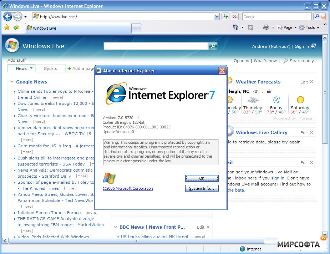The image size is (330, 254).
Task: Open the Home button dropdown arrow
Action: click(x=242, y=27)
